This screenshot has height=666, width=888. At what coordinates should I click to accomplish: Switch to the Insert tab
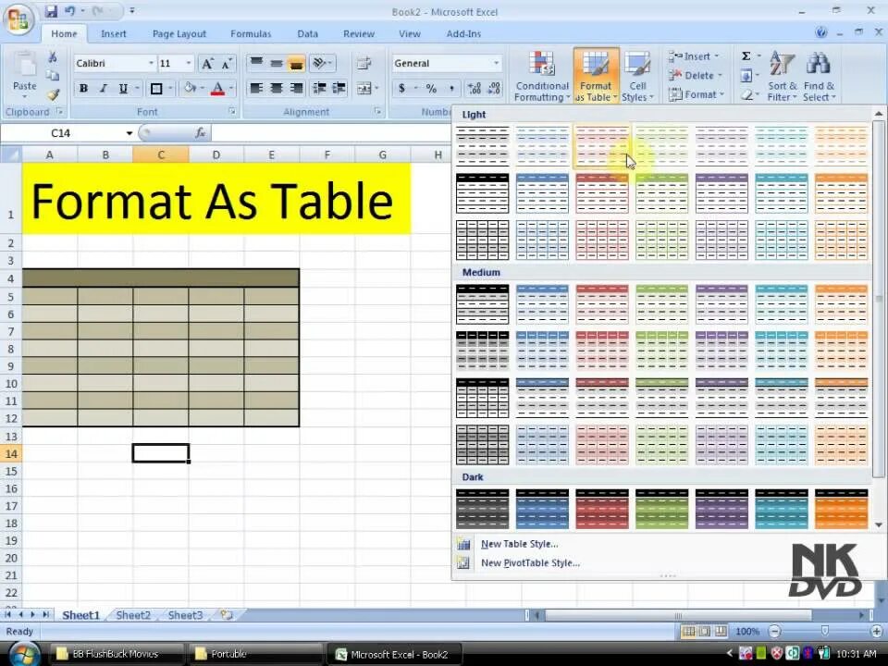113,34
